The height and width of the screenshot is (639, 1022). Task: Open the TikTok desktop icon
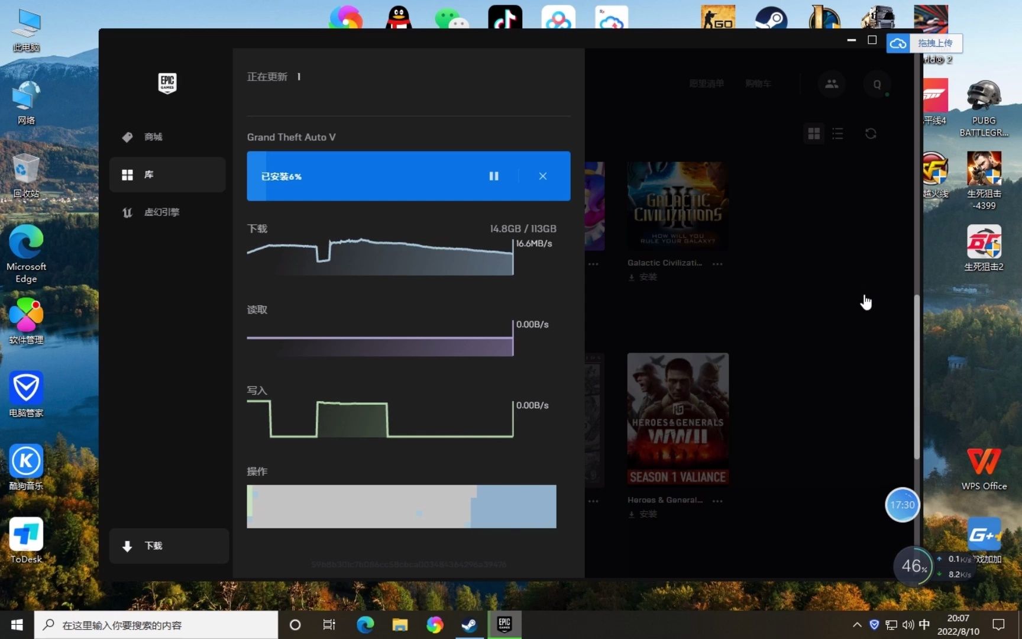point(505,17)
